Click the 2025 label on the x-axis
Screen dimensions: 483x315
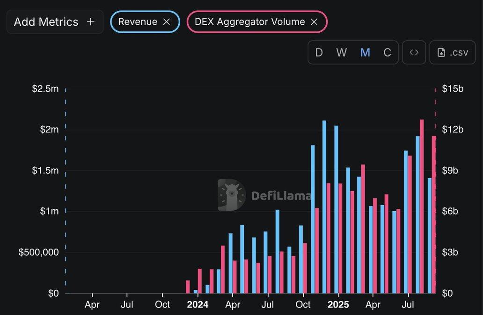(x=338, y=305)
